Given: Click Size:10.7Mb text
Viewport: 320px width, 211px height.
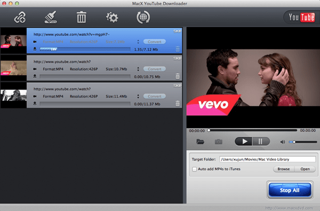Looking at the screenshot, I should [x=116, y=69].
